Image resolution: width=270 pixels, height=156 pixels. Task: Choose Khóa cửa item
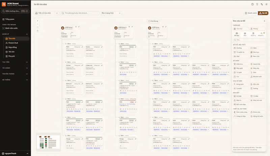258,112
